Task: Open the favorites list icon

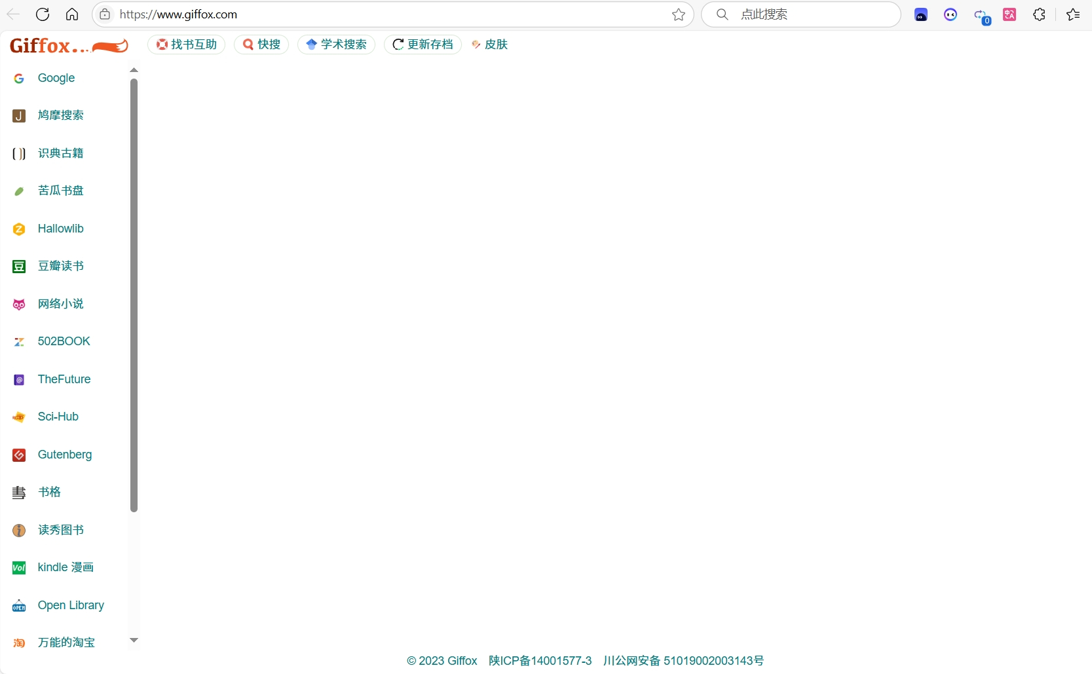Action: (x=1073, y=14)
